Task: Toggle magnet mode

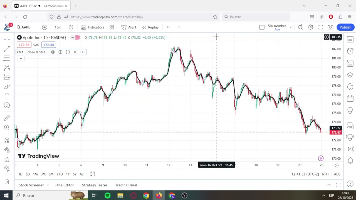Action: coord(7,140)
